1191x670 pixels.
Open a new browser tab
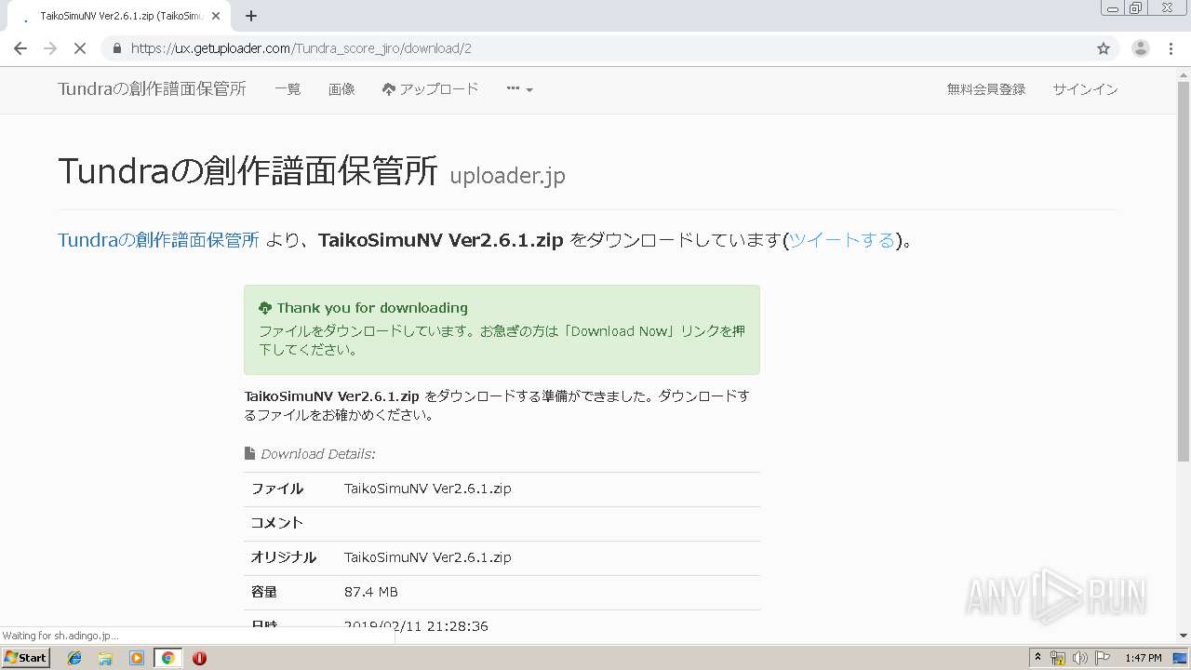point(251,16)
